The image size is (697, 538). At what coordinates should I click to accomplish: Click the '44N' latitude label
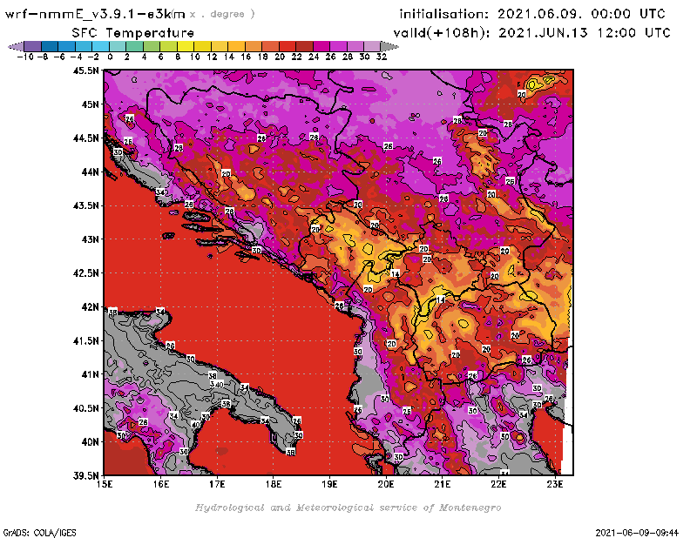91,171
